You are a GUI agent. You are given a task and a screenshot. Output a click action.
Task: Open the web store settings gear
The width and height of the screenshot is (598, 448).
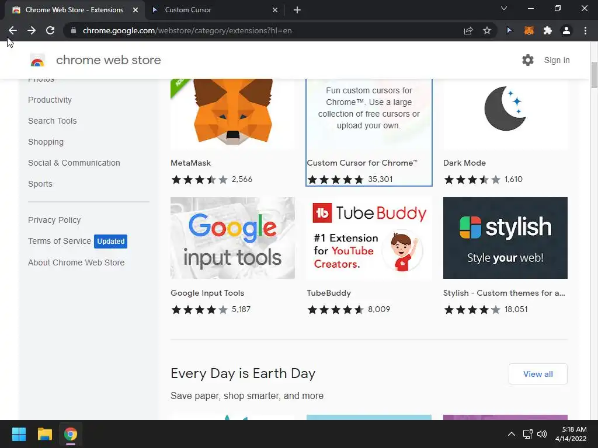tap(528, 60)
